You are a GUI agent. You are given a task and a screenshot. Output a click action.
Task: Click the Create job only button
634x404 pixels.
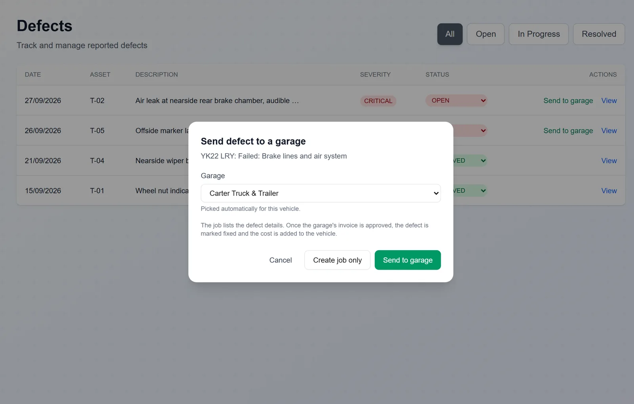tap(337, 260)
